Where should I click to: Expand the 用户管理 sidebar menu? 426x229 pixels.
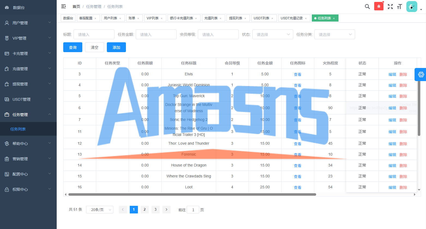pyautogui.click(x=28, y=23)
